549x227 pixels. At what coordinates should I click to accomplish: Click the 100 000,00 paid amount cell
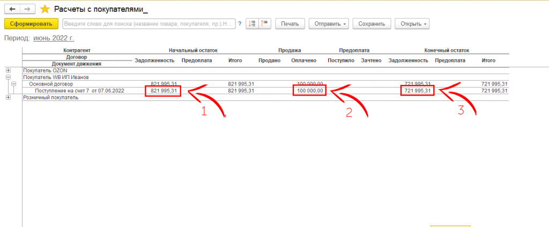click(x=310, y=91)
